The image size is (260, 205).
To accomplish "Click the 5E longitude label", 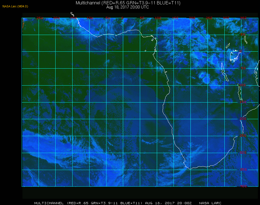I will [x=142, y=18].
